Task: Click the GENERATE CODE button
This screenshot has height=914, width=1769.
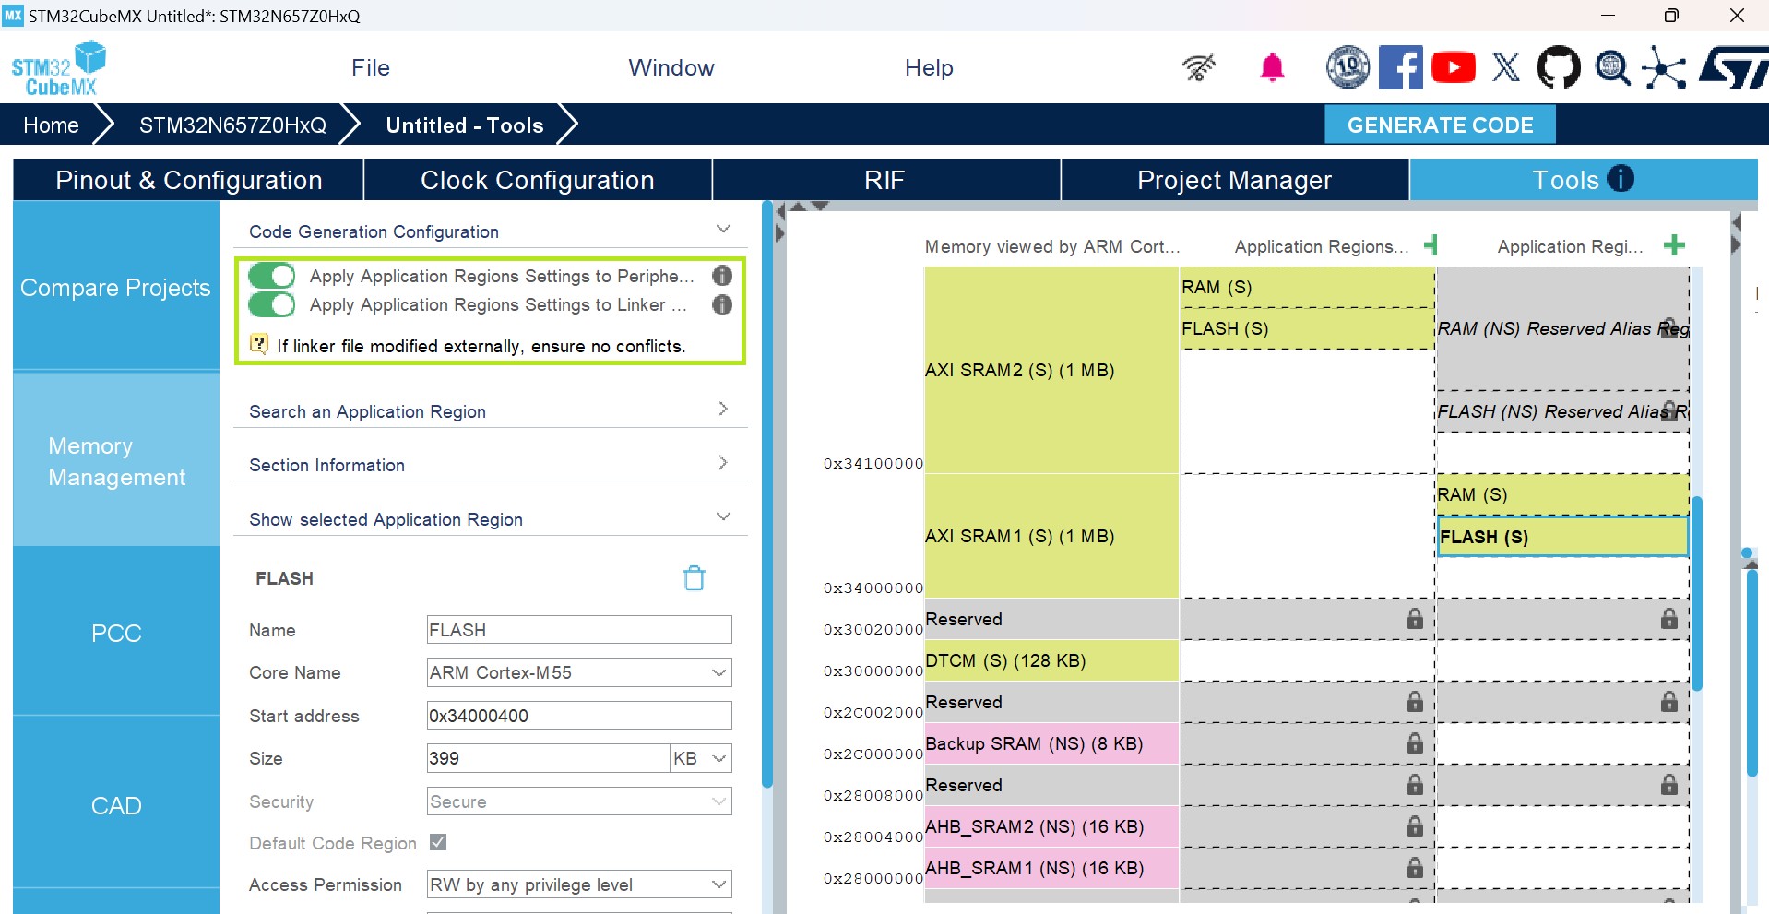Action: tap(1440, 125)
